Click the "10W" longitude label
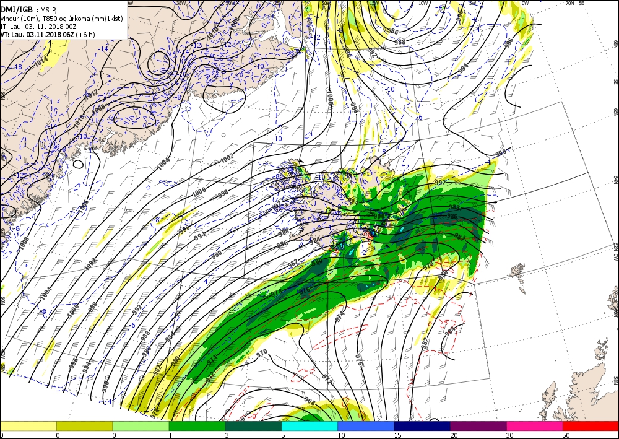The image size is (619, 439). click(423, 3)
